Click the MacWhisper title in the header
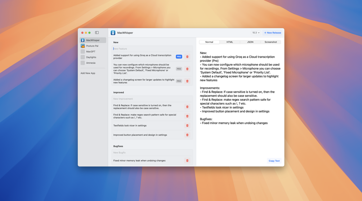 click(x=125, y=33)
